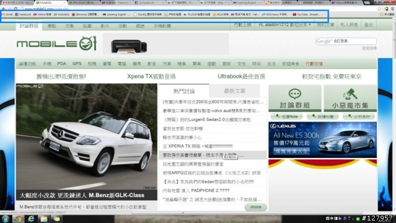Switch to the 熱門討論 tab

[x=184, y=91]
